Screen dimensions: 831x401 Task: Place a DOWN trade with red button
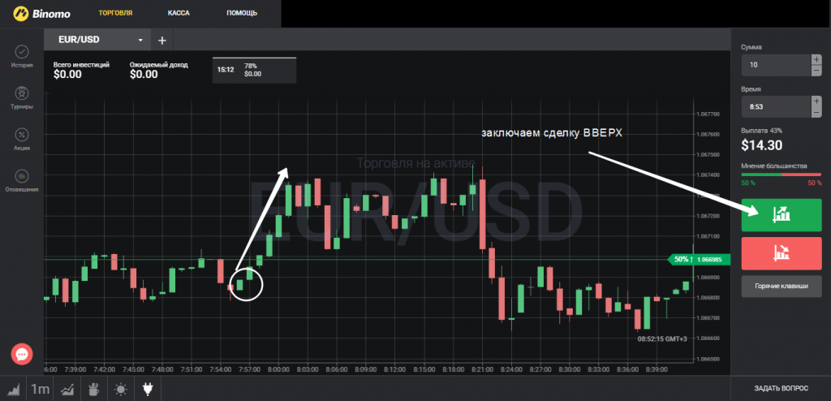pyautogui.click(x=781, y=253)
